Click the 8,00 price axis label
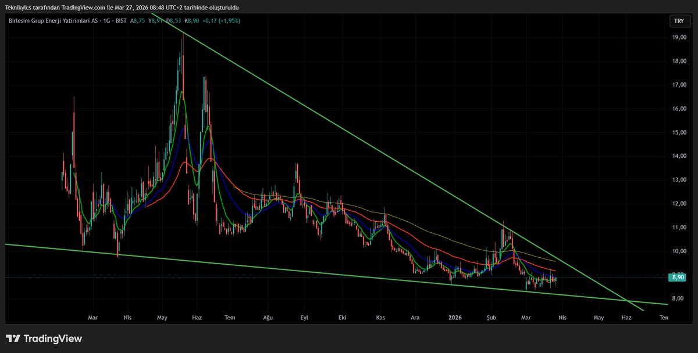698x353 pixels. point(678,299)
